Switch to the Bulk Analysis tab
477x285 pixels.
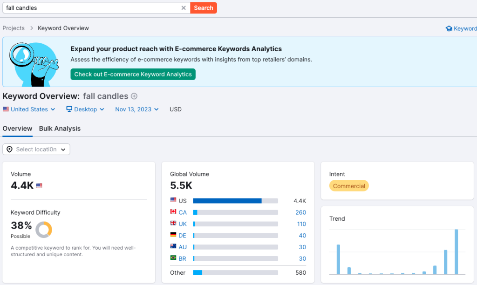pos(60,129)
